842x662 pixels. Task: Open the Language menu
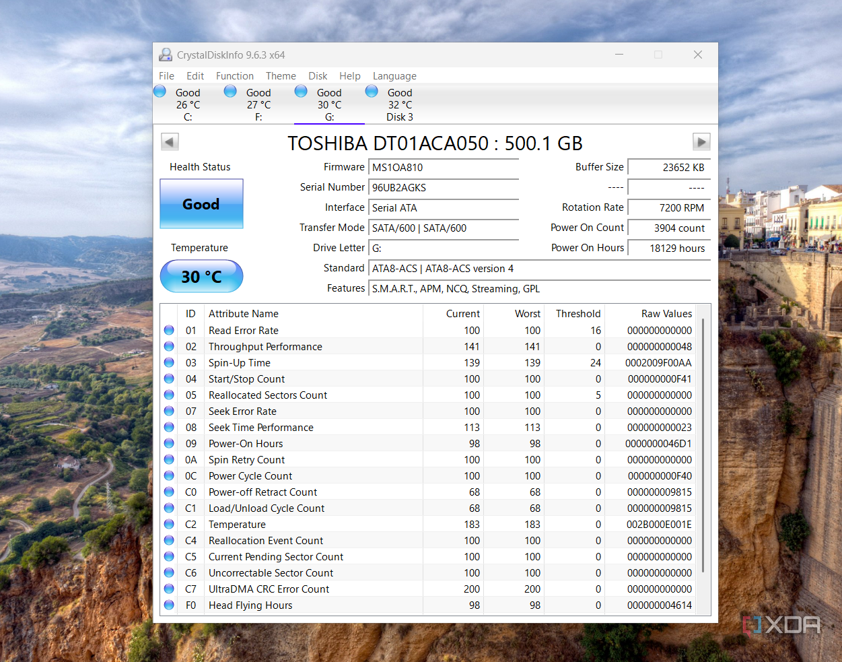(x=394, y=76)
